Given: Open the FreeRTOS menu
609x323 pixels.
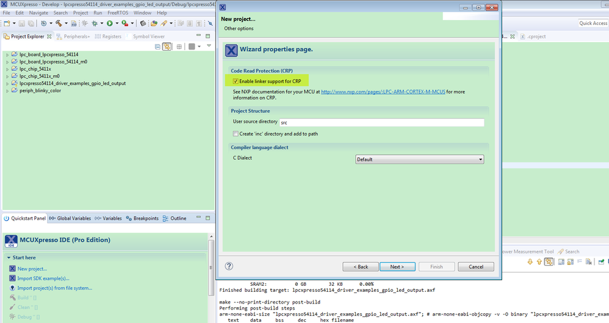Looking at the screenshot, I should (x=118, y=12).
